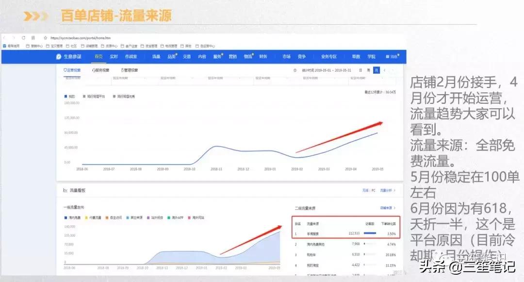524x282 pixels.
Task: Click the 营销 module in the navbar
Action: point(232,55)
